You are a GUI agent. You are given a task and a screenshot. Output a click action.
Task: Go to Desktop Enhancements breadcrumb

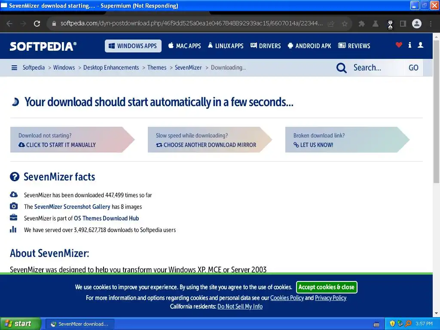click(x=111, y=67)
